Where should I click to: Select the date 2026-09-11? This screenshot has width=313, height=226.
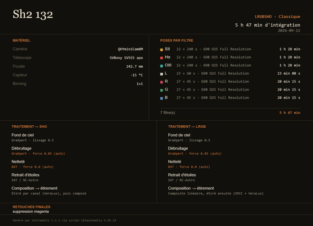click(289, 30)
